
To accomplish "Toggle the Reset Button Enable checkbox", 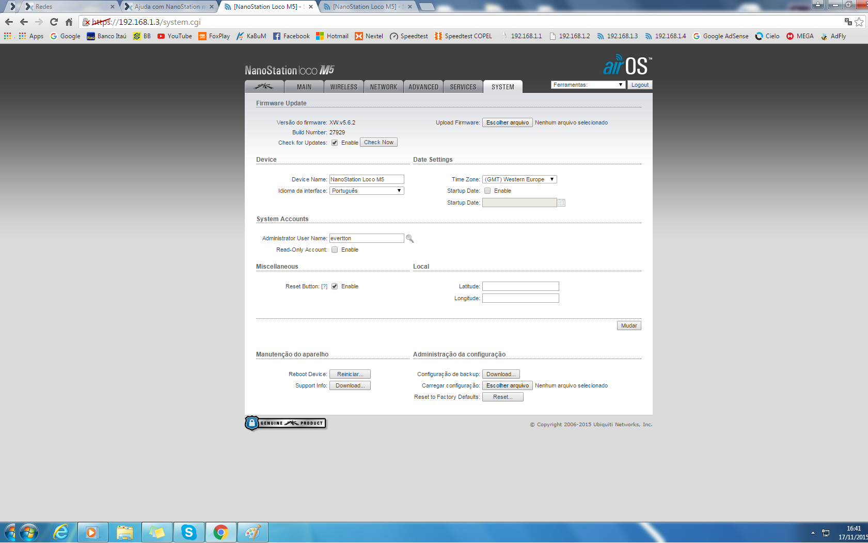I will pos(335,286).
